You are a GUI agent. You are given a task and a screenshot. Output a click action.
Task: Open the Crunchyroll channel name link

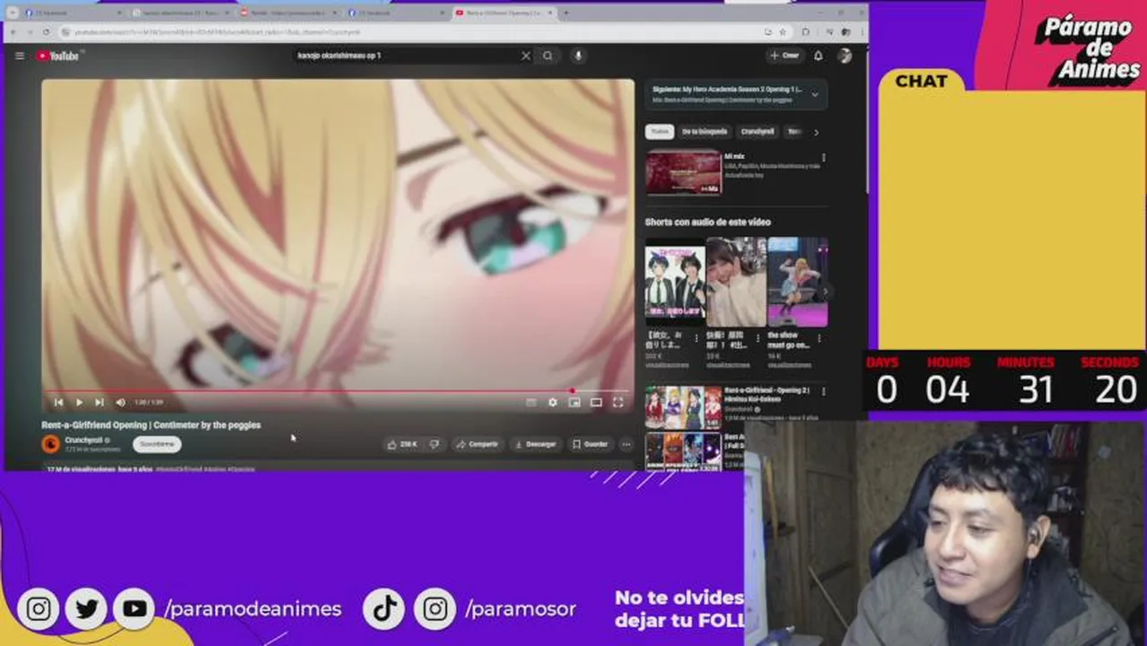coord(83,440)
